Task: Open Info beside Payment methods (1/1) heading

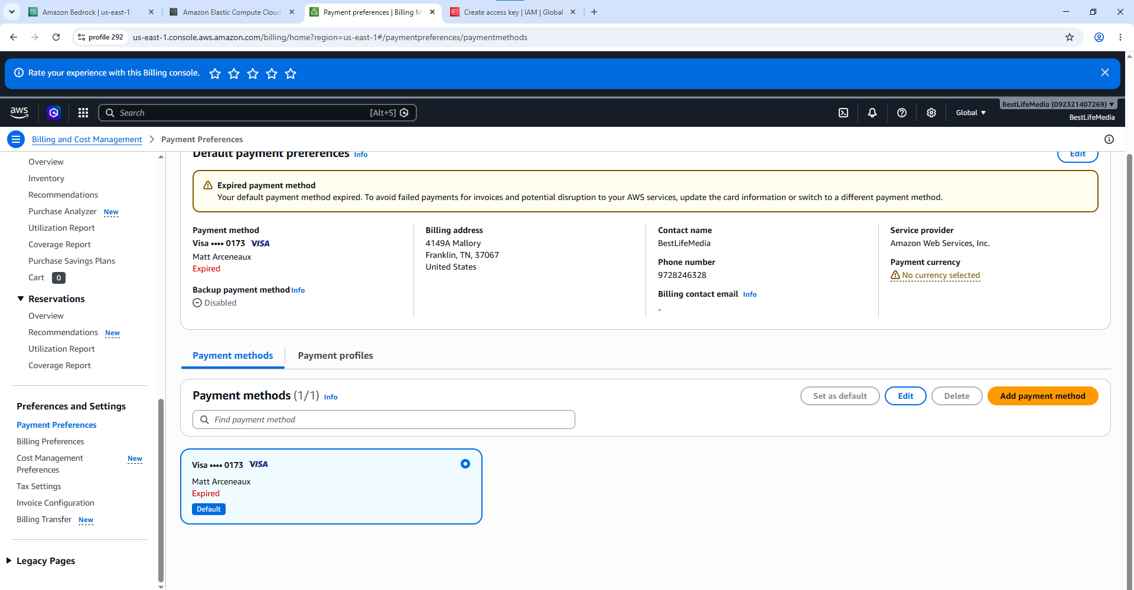Action: pos(331,397)
